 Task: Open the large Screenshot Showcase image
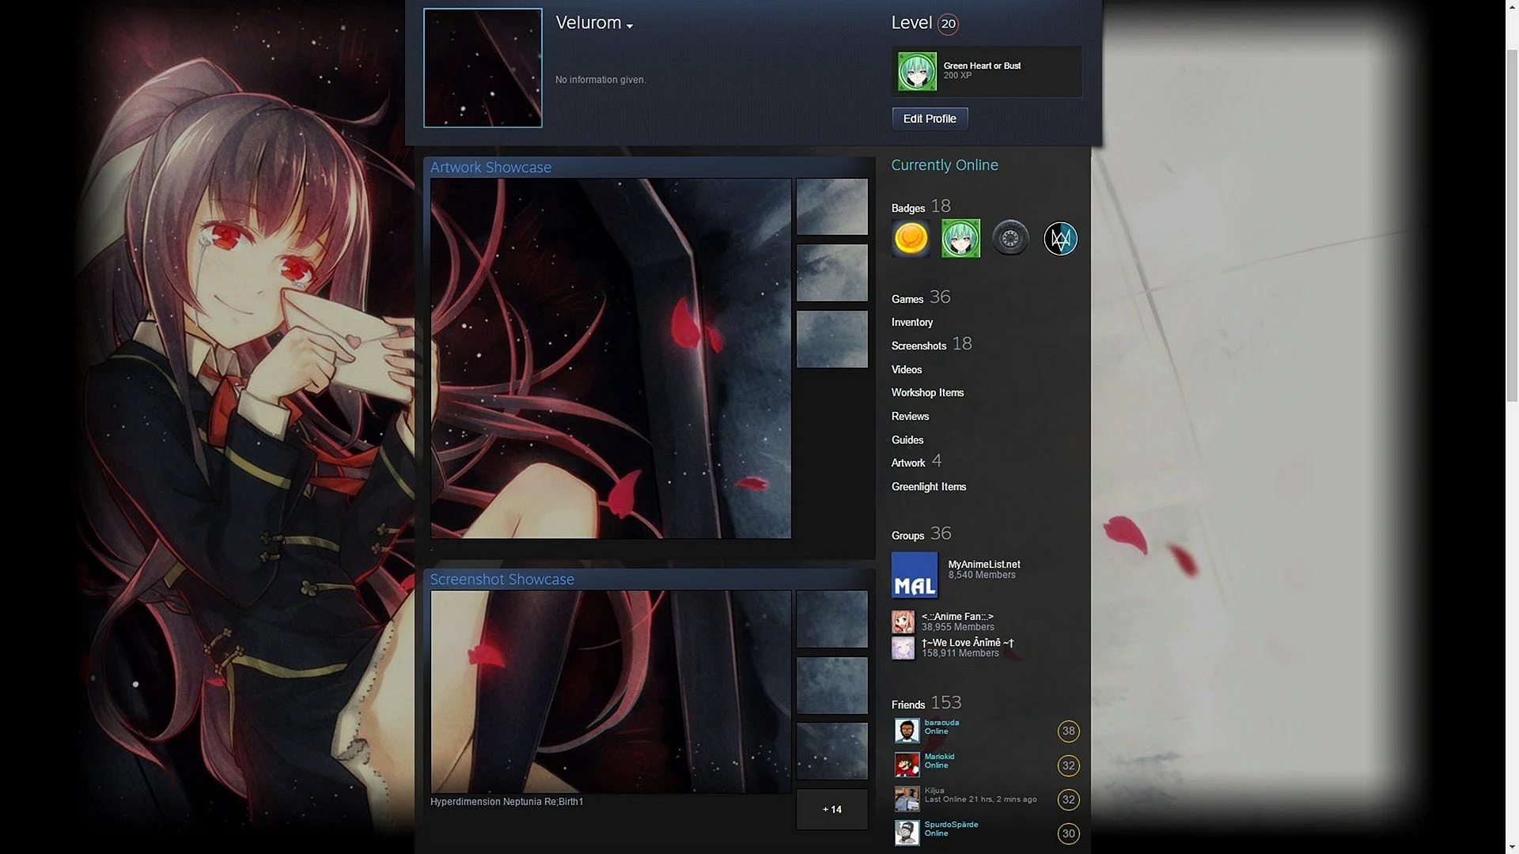pyautogui.click(x=611, y=692)
